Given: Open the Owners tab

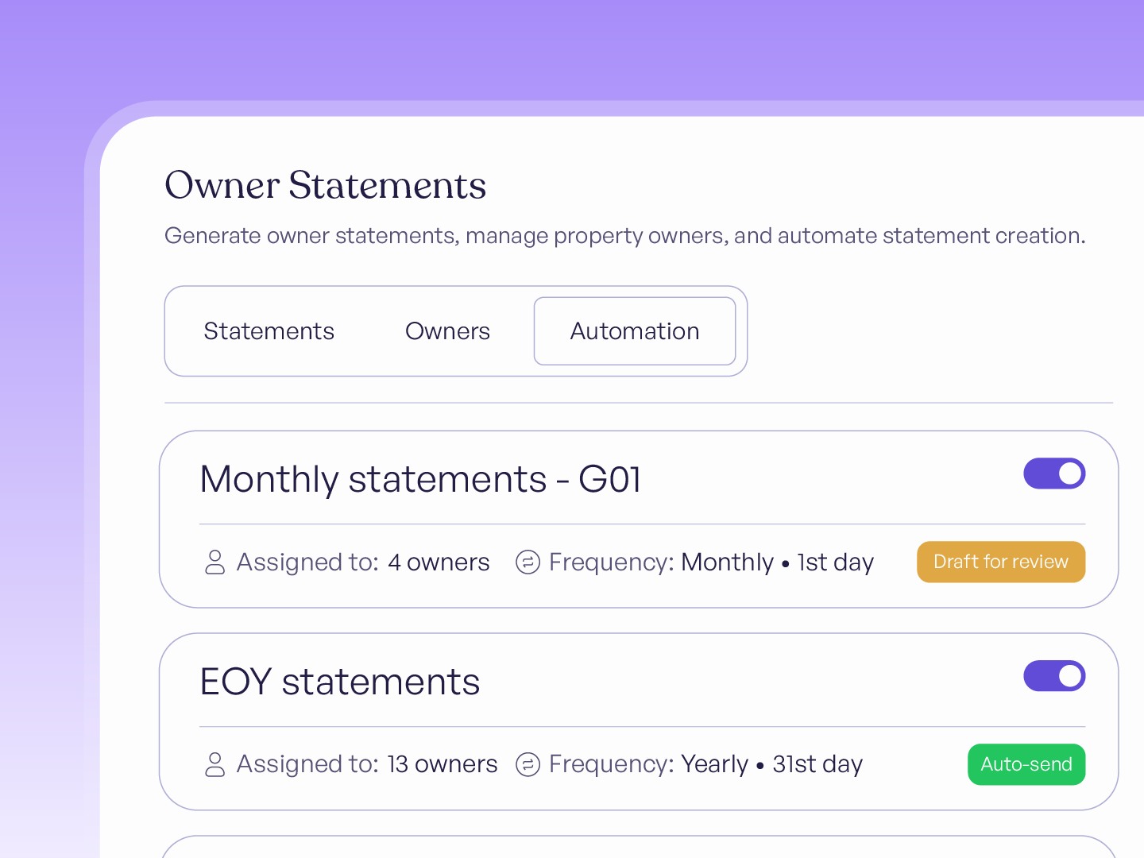Looking at the screenshot, I should pyautogui.click(x=447, y=331).
